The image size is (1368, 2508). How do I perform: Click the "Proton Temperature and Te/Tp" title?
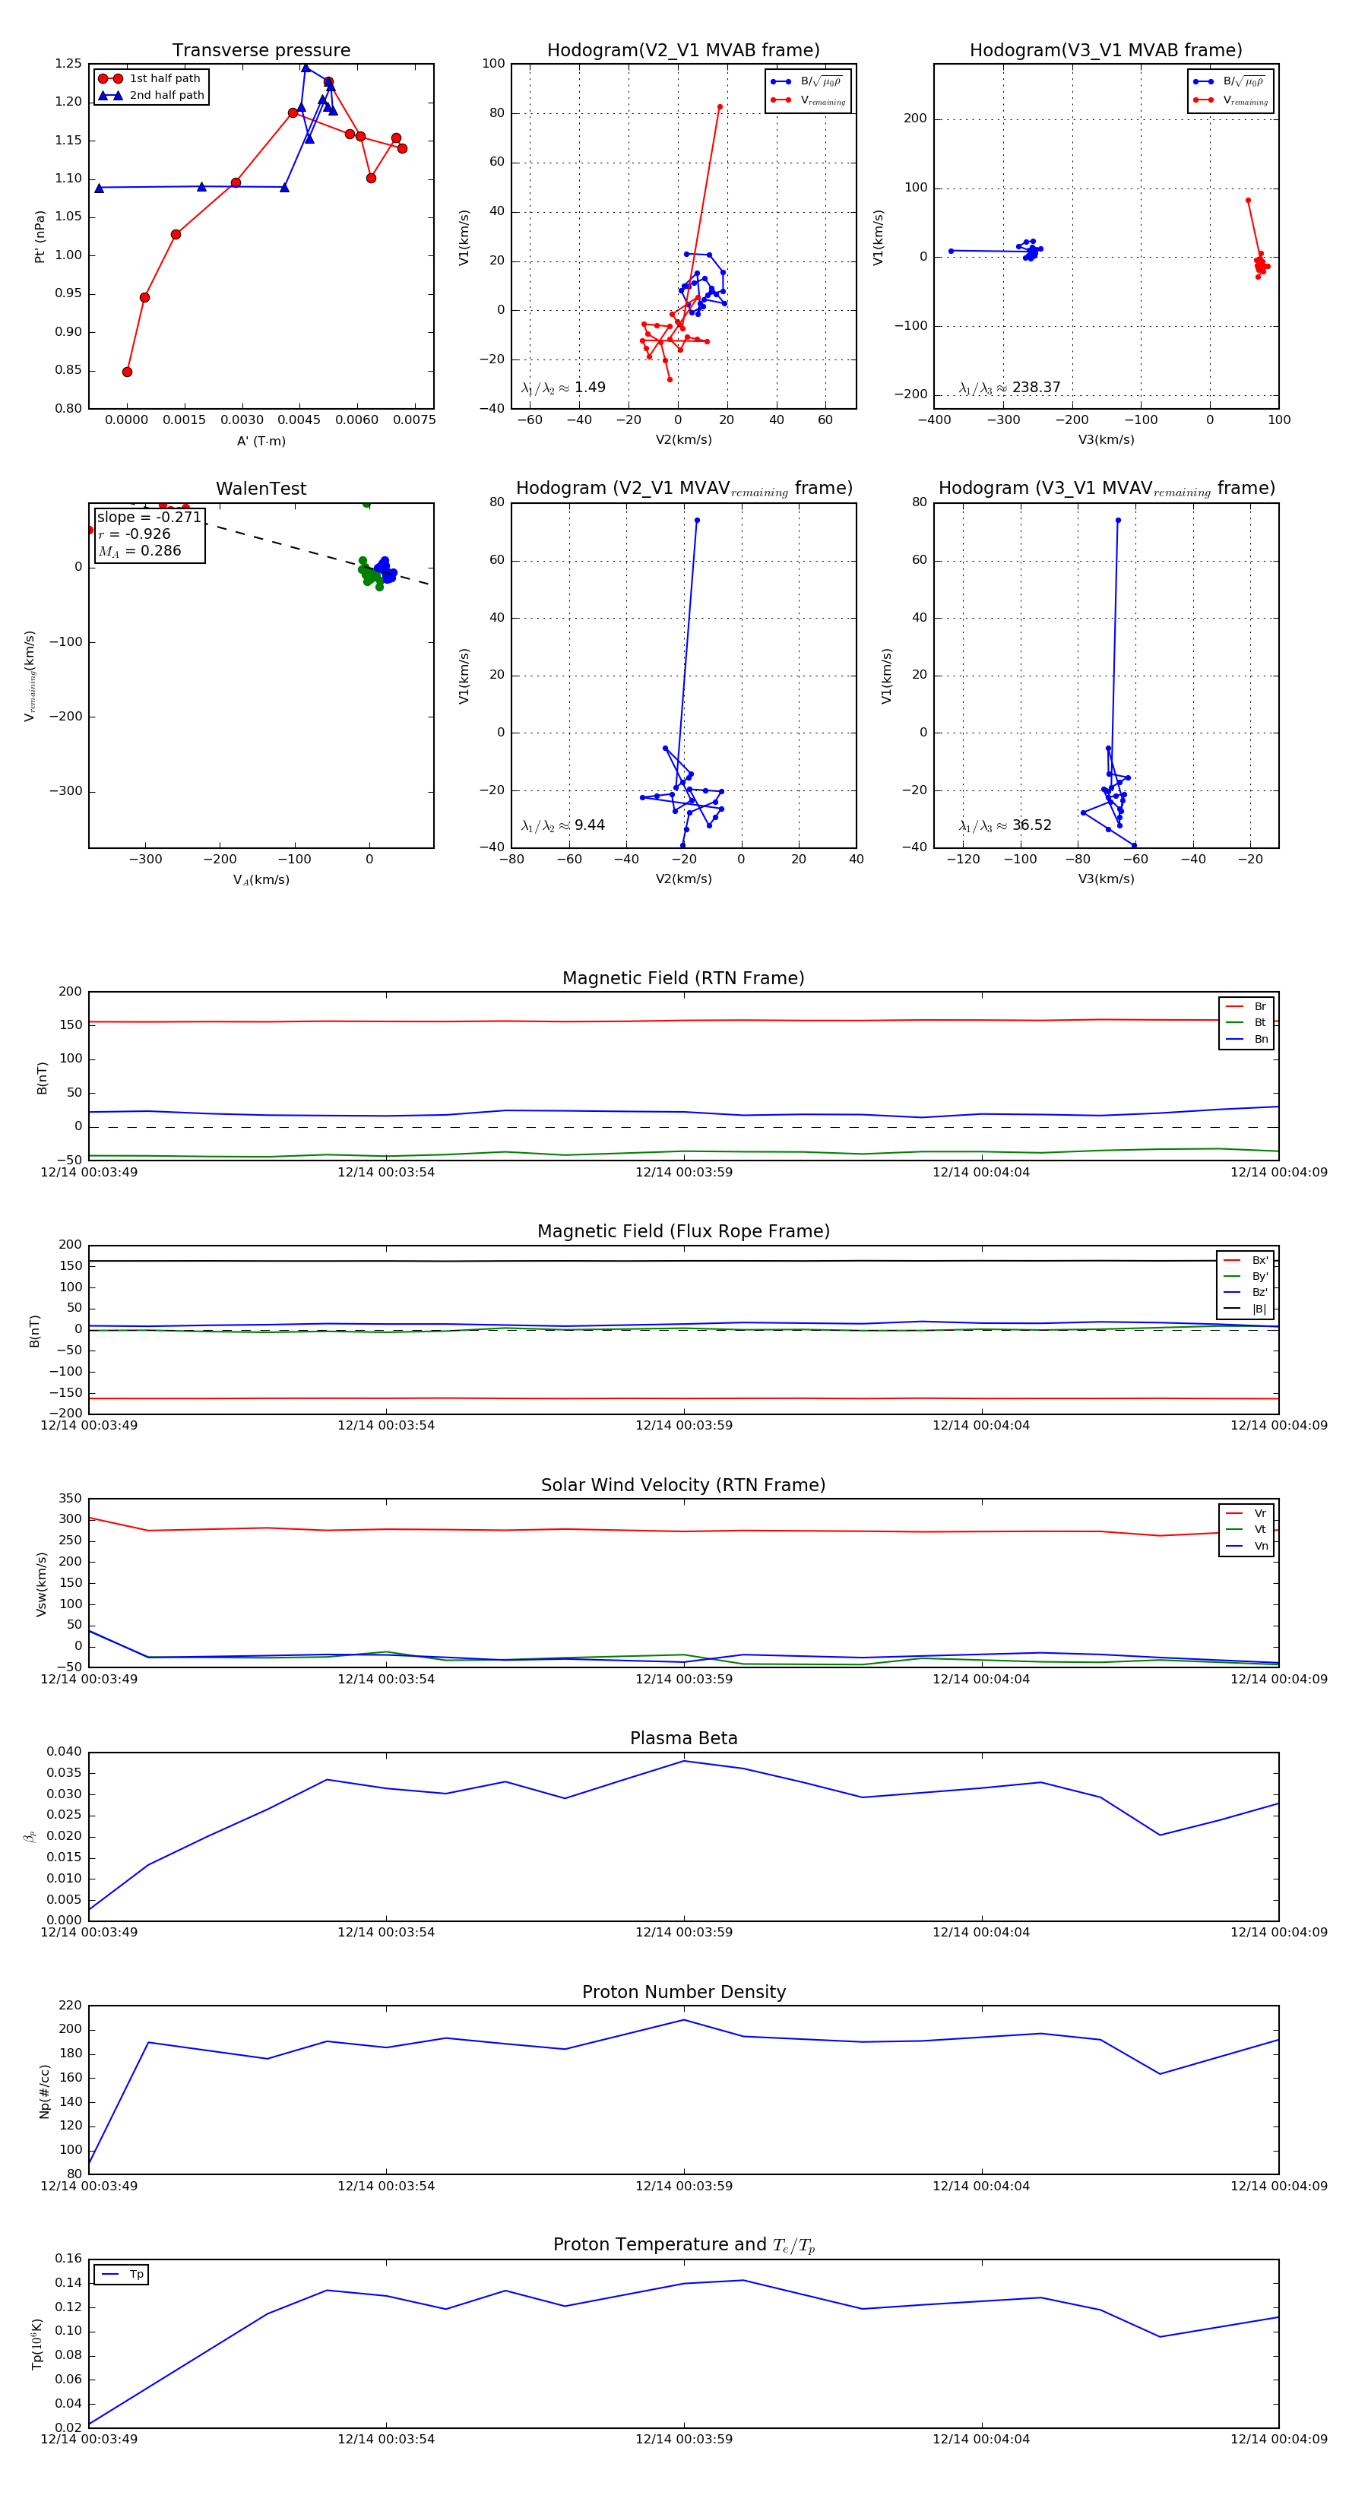[x=683, y=2245]
